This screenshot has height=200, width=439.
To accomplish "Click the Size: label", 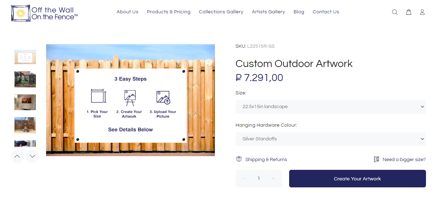I will tap(241, 93).
